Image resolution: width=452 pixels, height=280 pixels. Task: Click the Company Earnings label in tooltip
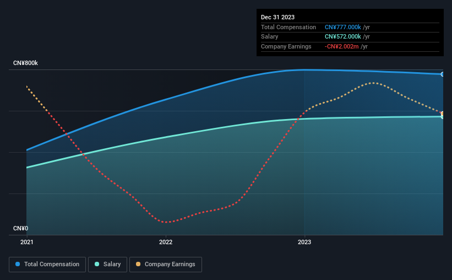click(x=286, y=46)
